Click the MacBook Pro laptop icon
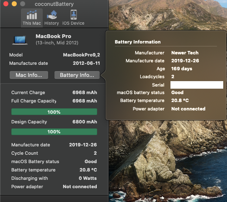Image resolution: width=227 pixels, height=202 pixels. point(20,40)
